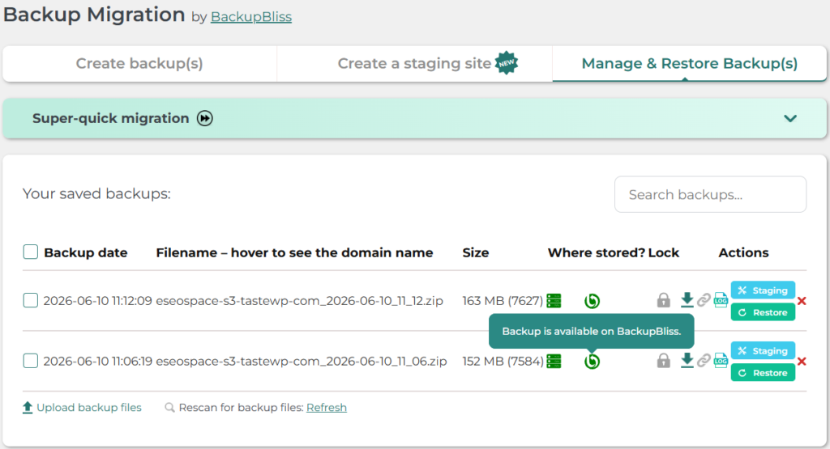The image size is (830, 449).
Task: Download the 11_12.zip backup
Action: tap(687, 299)
